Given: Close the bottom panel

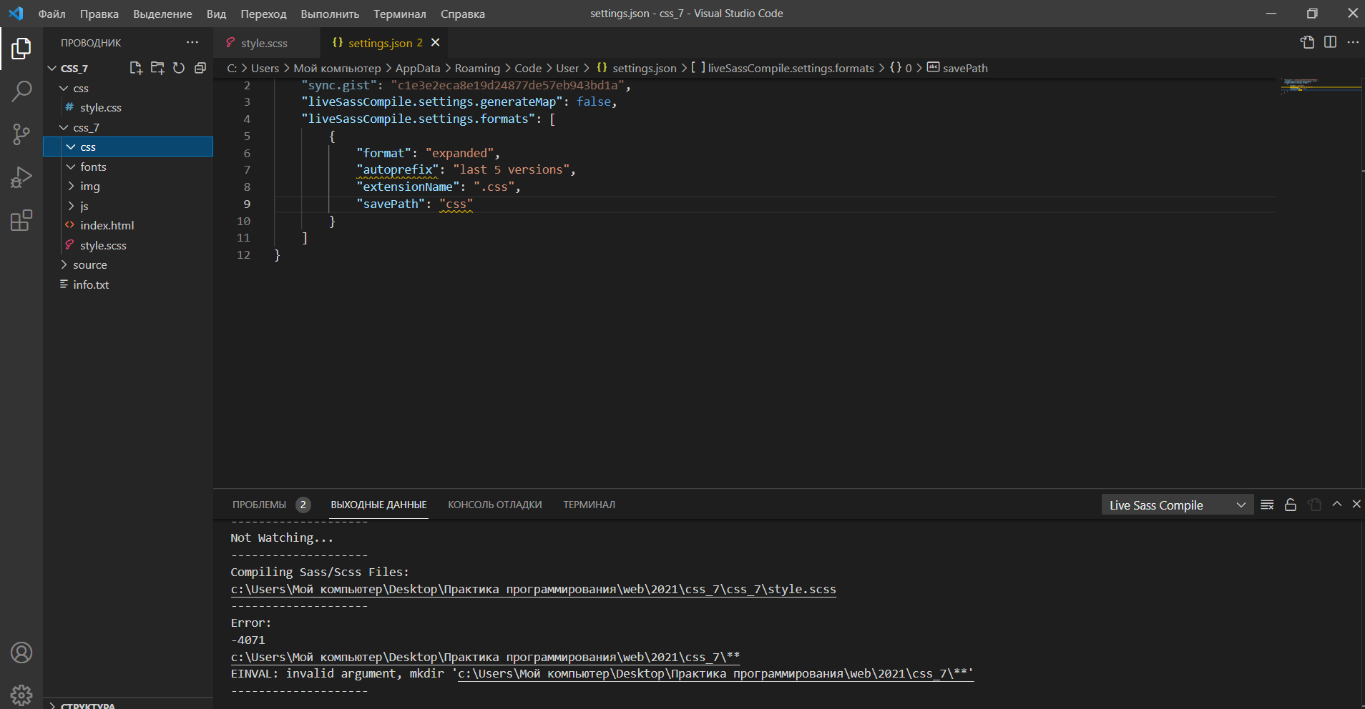Looking at the screenshot, I should [1356, 504].
